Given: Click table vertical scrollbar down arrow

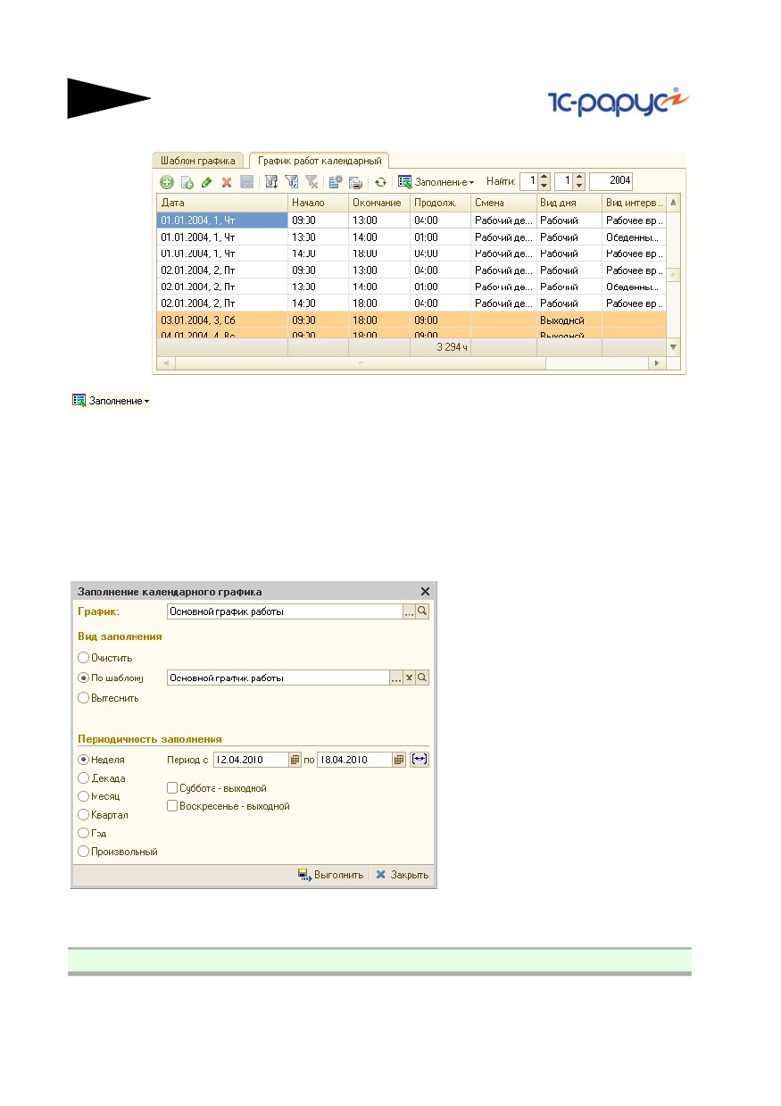Looking at the screenshot, I should click(x=673, y=346).
